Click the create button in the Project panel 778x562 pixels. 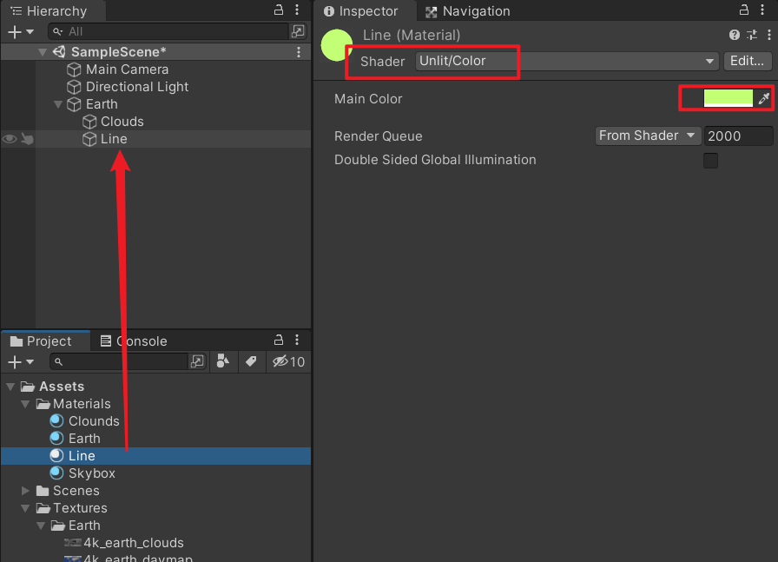(12, 361)
